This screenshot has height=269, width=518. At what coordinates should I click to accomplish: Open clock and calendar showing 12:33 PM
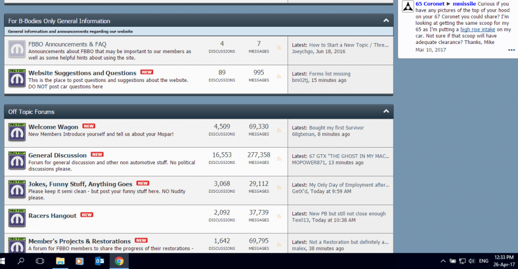(504, 261)
